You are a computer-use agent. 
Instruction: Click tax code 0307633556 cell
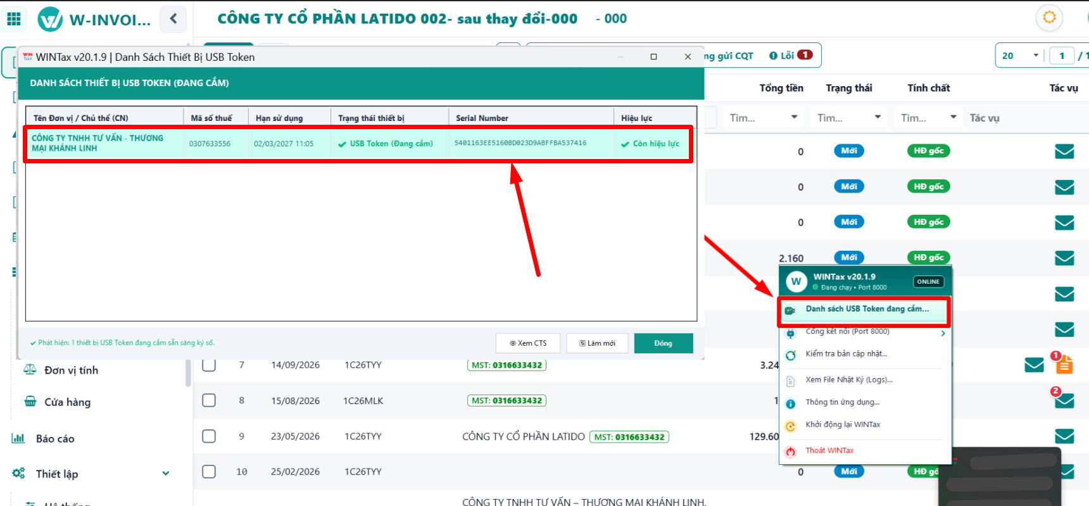(210, 144)
